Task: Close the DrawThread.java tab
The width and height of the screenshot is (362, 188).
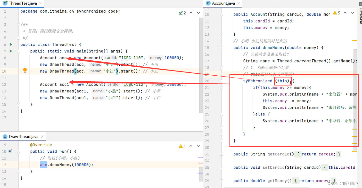Action: pyautogui.click(x=42, y=137)
